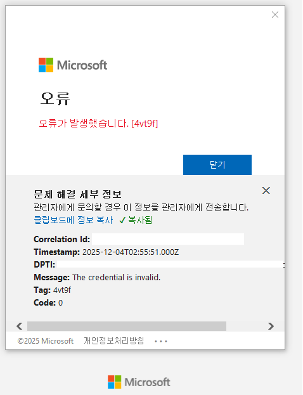
Task: Click the blue 닫기 button
Action: click(x=217, y=165)
